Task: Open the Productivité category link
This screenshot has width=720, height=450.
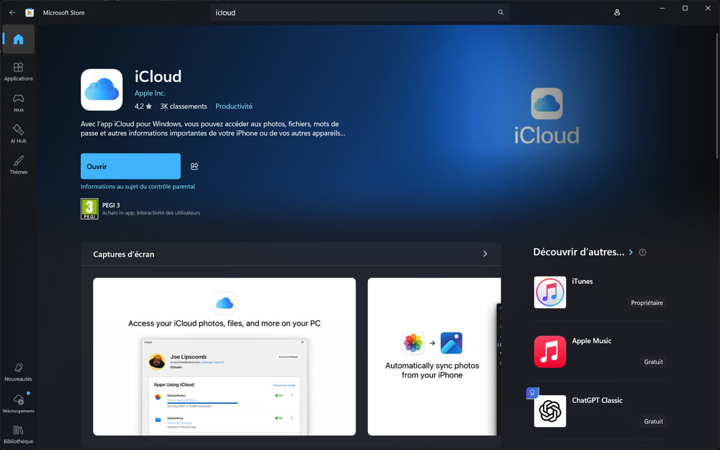Action: [234, 106]
